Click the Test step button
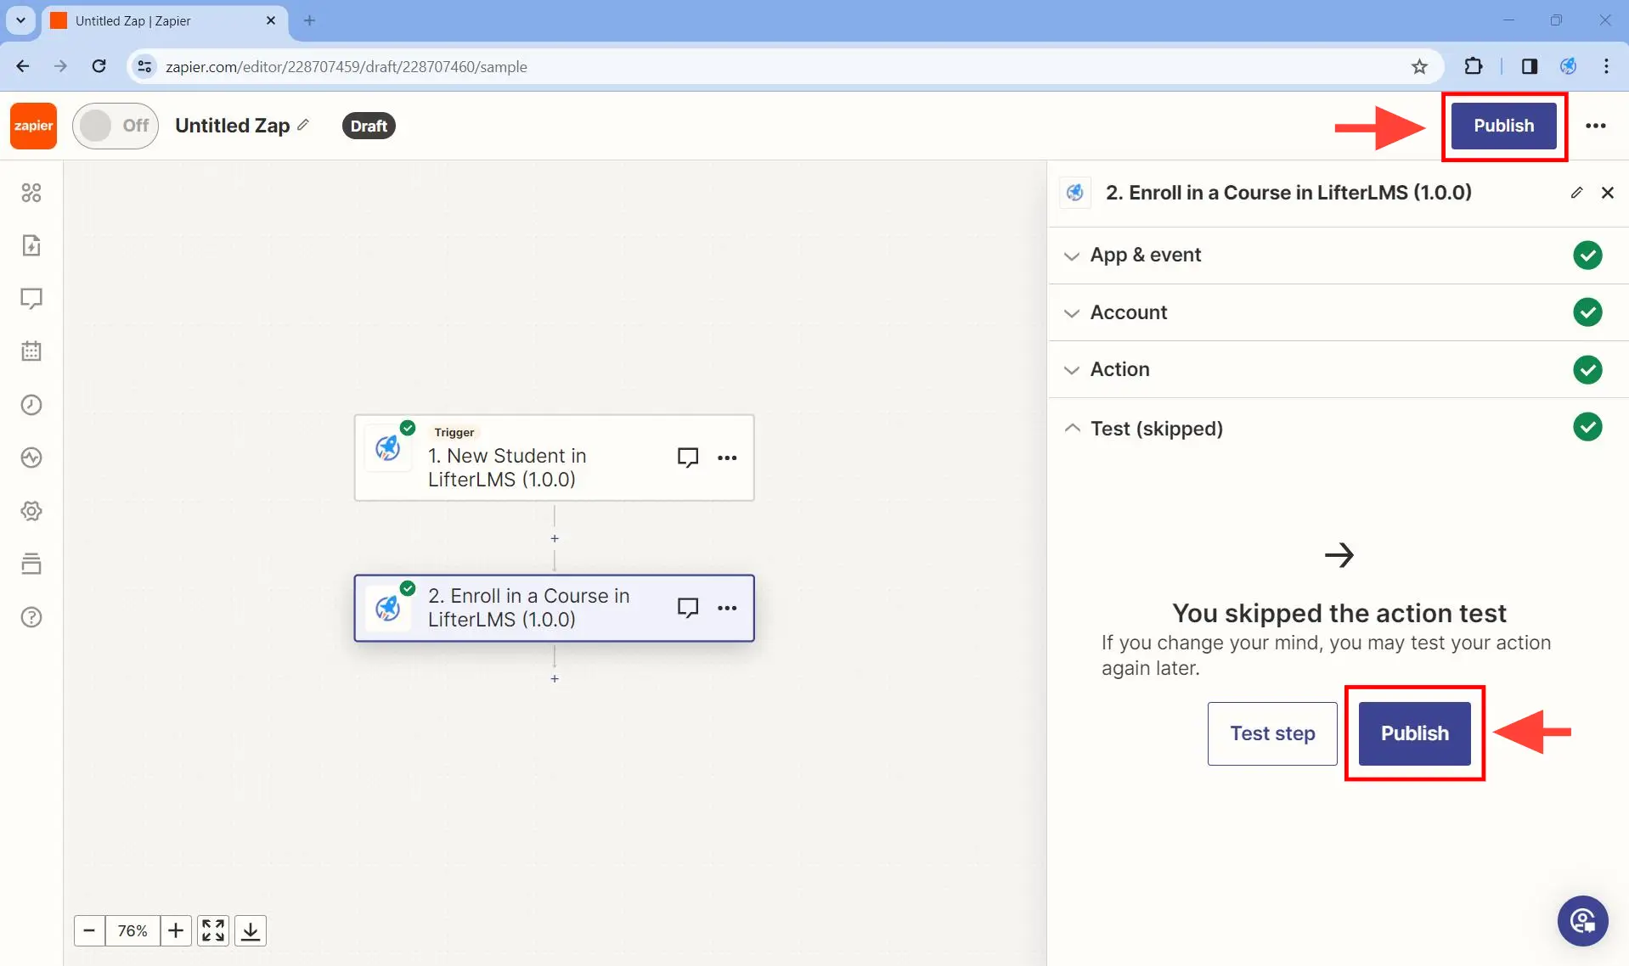Viewport: 1629px width, 966px height. (1272, 733)
